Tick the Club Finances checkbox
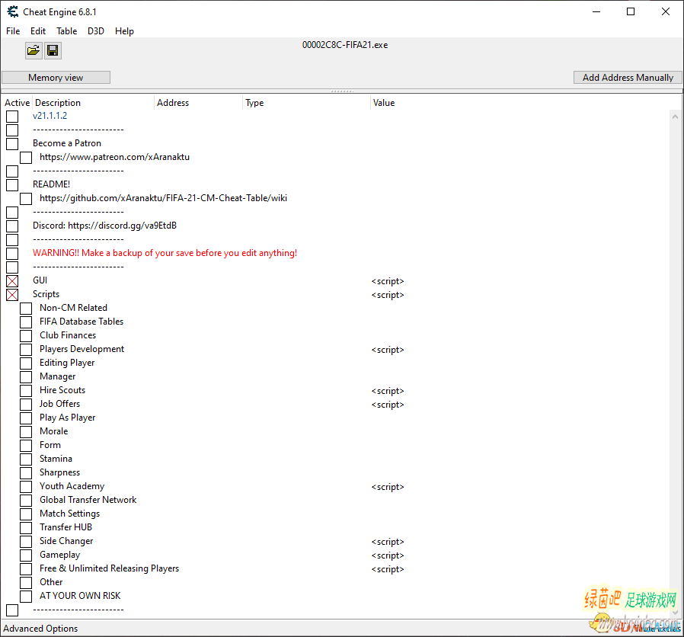 click(26, 336)
